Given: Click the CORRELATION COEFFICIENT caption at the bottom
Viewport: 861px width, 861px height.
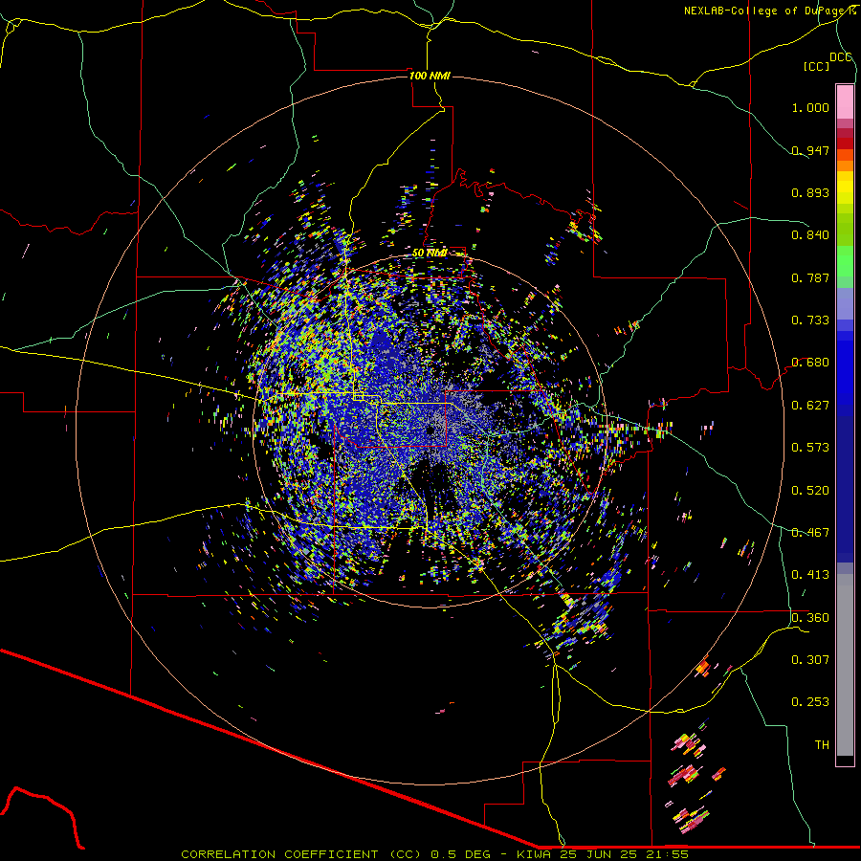Looking at the screenshot, I should click(434, 854).
